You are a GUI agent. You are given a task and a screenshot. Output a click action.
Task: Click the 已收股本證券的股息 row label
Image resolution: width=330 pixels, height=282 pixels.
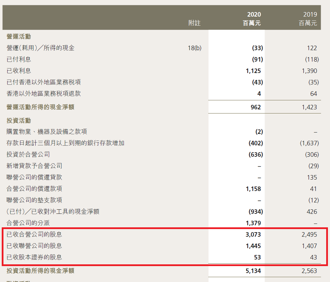(x=34, y=257)
